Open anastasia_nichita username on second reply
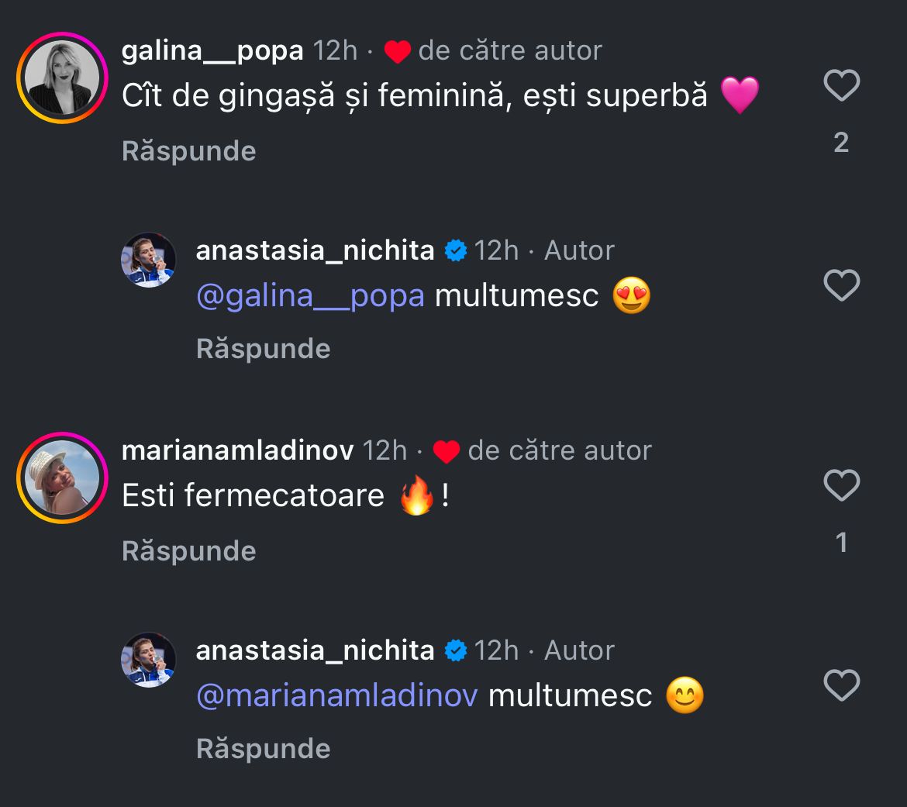The width and height of the screenshot is (907, 807). tap(315, 650)
